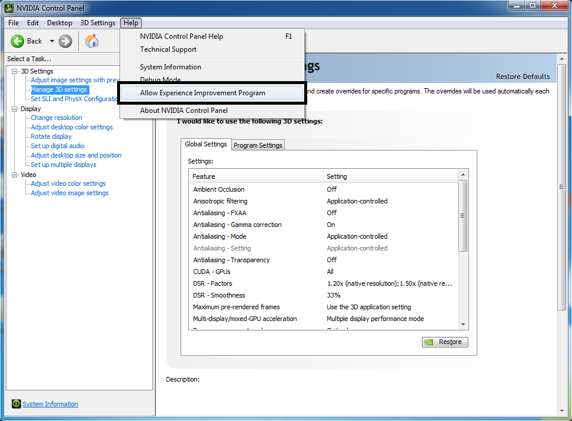This screenshot has height=421, width=572.
Task: Collapse the Video tree node
Action: (x=14, y=175)
